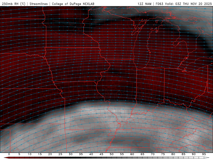
Task: Click 'Valid: 03Z THU NOV 20 2025' text
Action: tap(188, 4)
